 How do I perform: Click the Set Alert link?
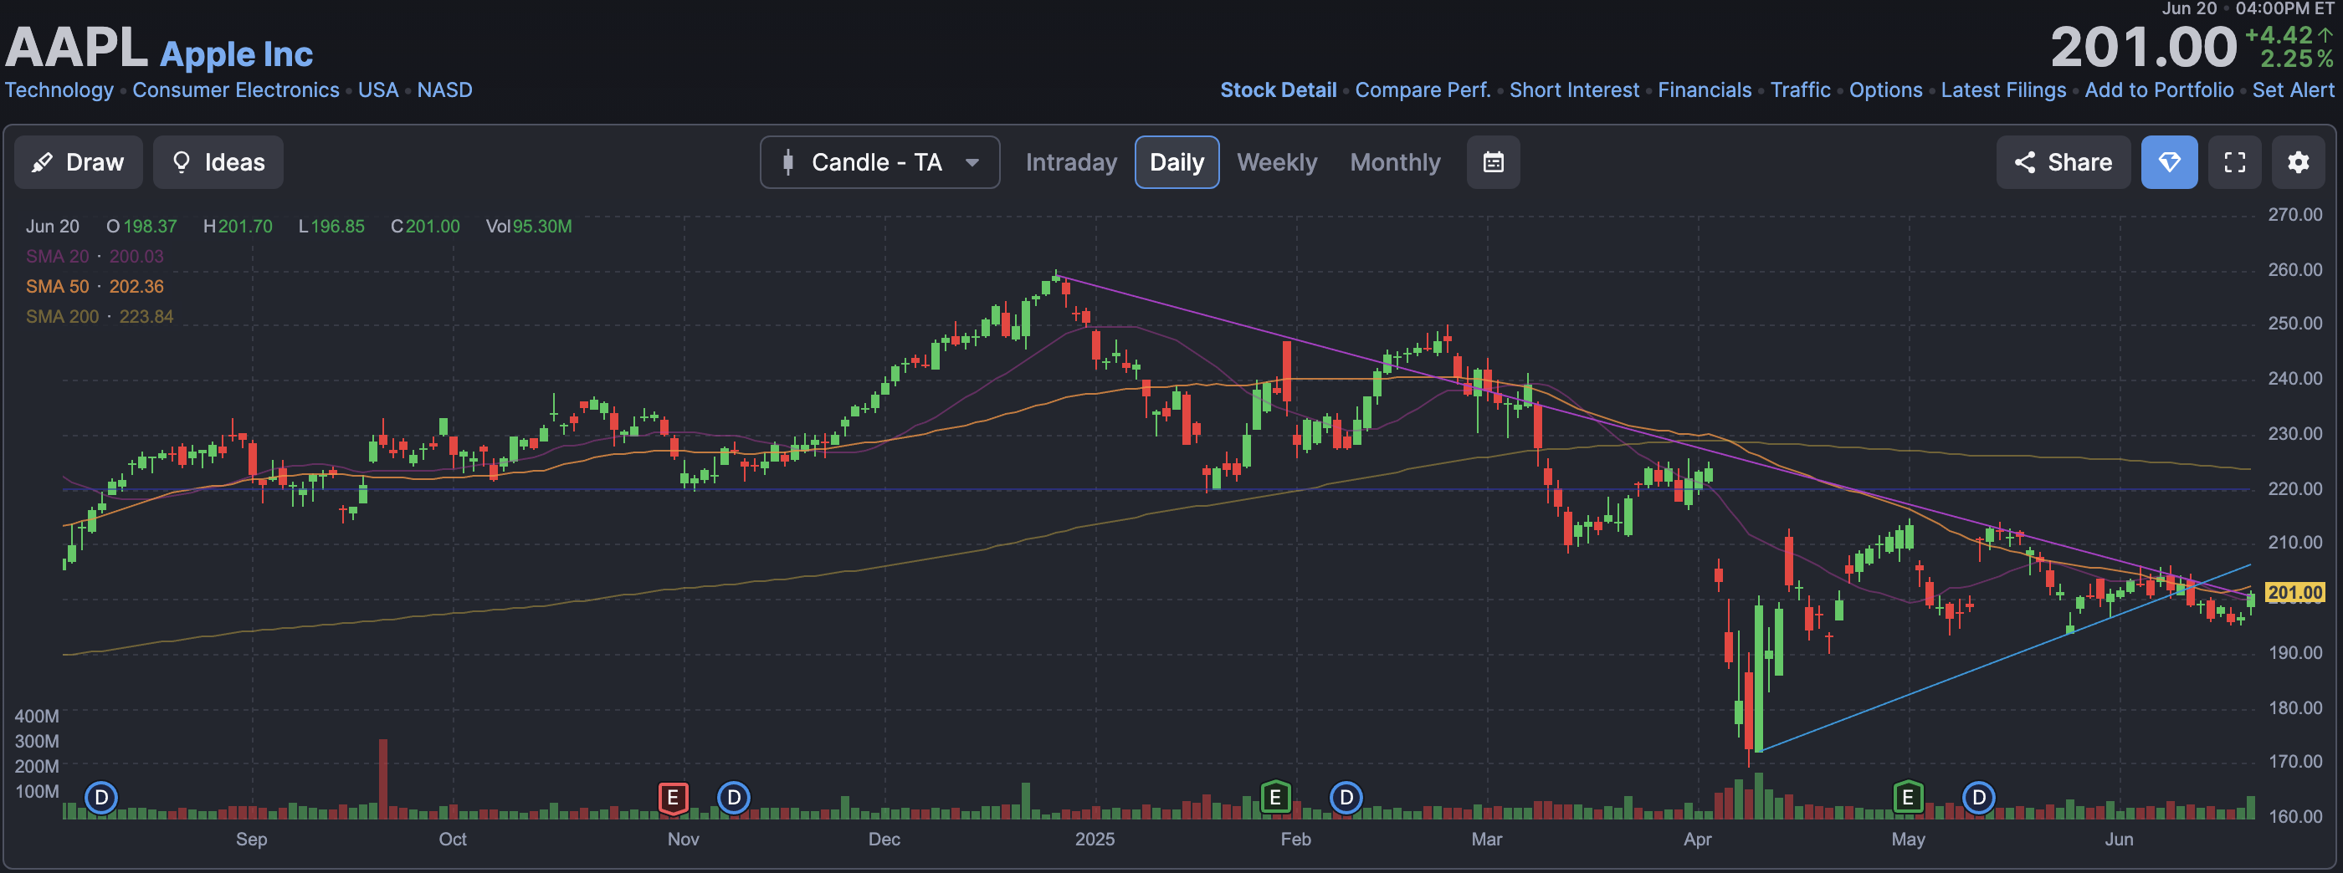point(2293,90)
